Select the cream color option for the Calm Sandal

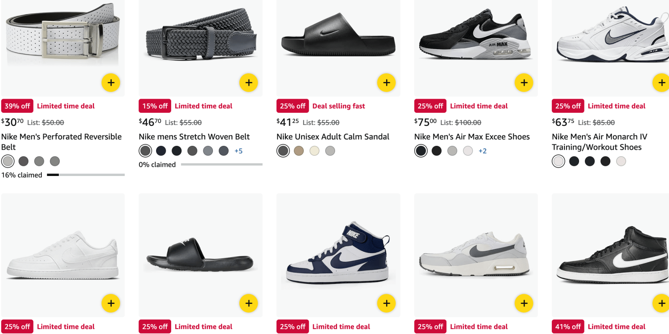(x=314, y=150)
